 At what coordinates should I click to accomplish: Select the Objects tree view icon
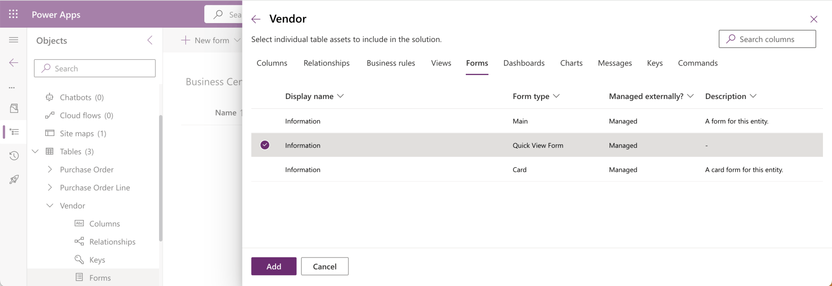(14, 132)
